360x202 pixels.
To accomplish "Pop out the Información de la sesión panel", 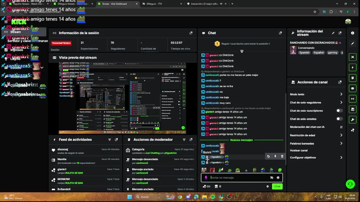I will (191, 33).
